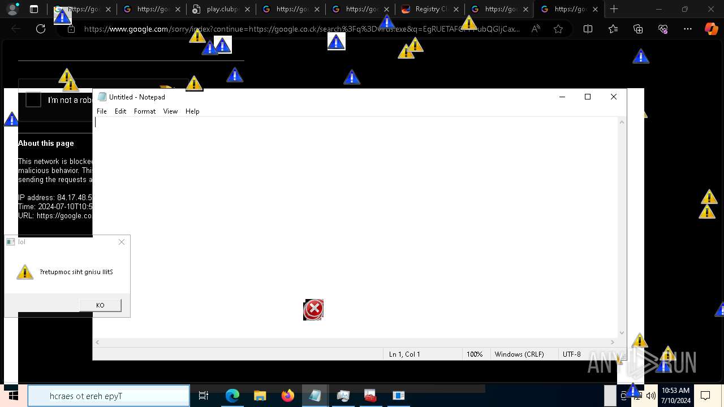Open Task View from taskbar
Viewport: 724px width, 407px height.
click(x=204, y=396)
